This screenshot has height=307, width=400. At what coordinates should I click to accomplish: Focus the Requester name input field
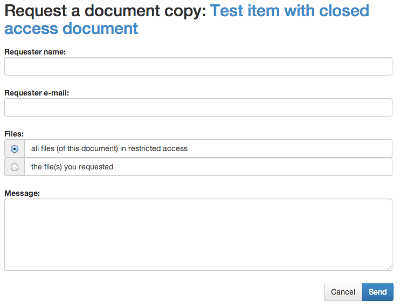coord(198,66)
